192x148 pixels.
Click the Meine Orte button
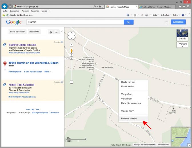(x=34, y=32)
